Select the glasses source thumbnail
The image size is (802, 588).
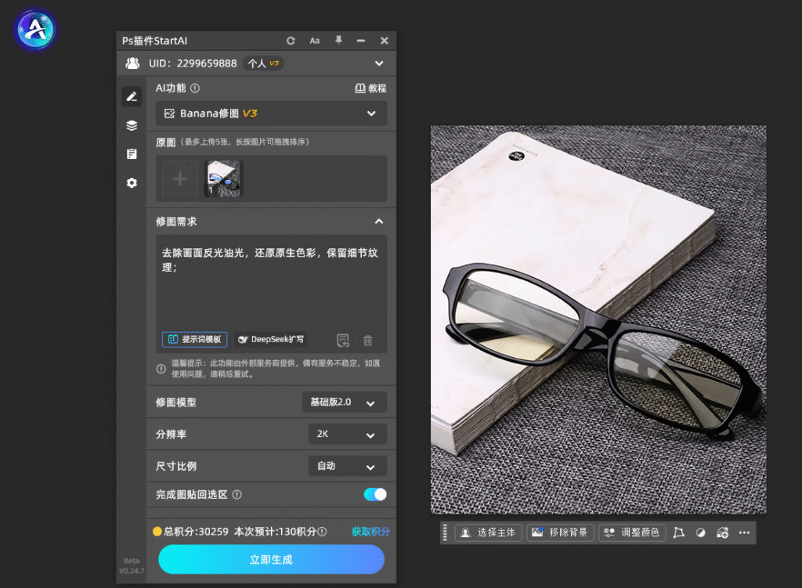(223, 179)
